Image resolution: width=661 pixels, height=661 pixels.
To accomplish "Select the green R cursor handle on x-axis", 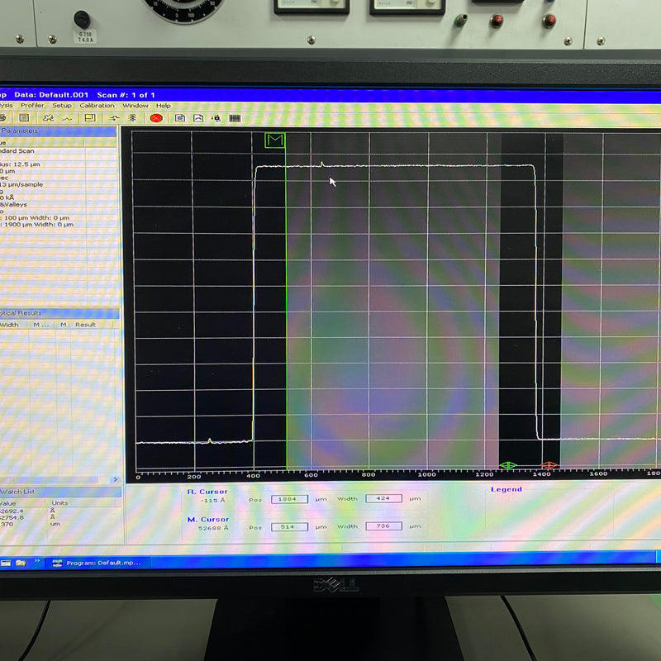I will coord(508,465).
